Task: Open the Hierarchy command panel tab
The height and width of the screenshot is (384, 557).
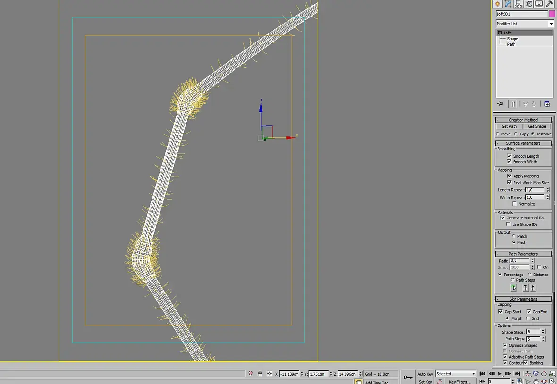Action: (518, 4)
